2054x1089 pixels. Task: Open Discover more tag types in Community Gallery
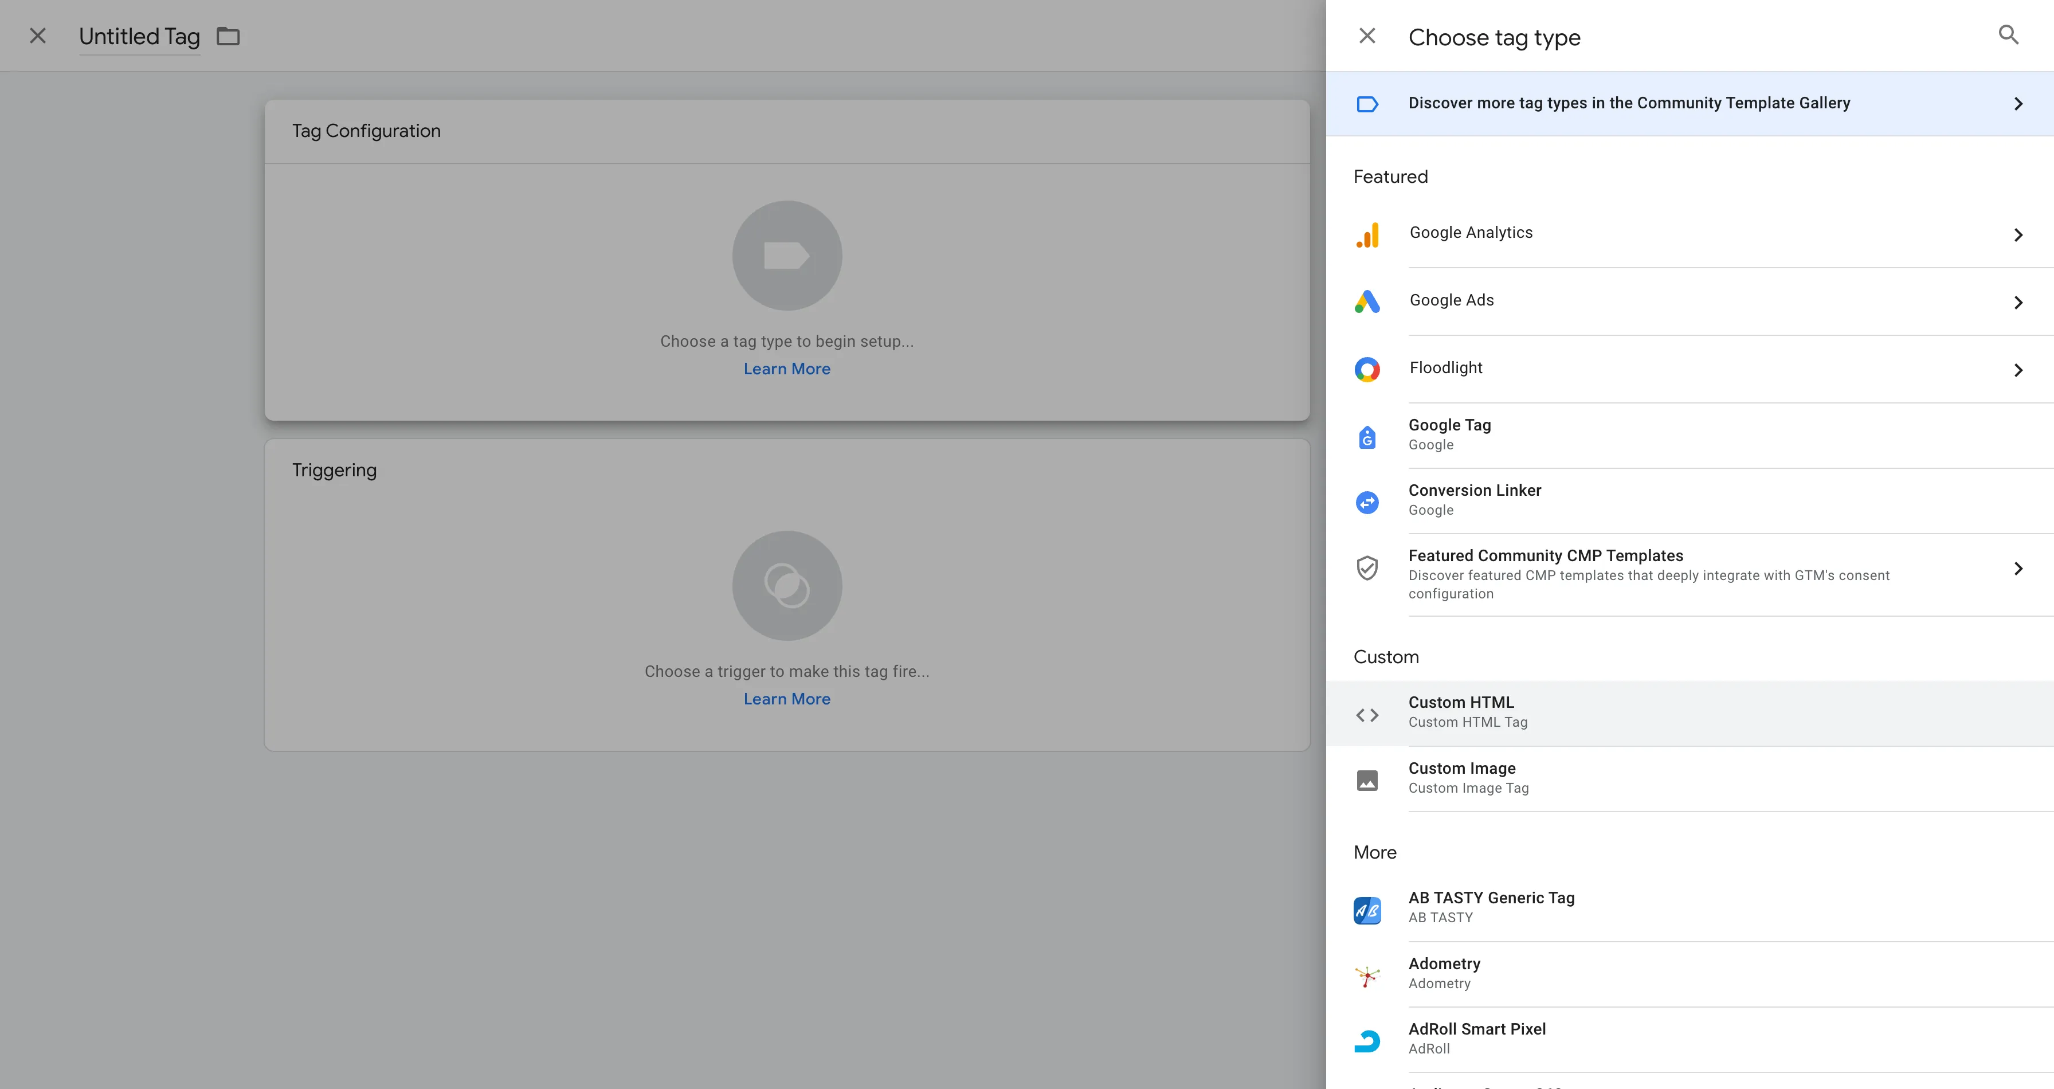tap(1690, 104)
